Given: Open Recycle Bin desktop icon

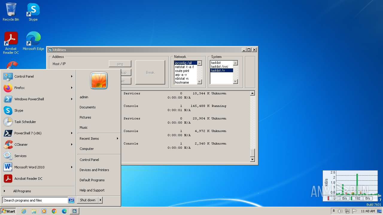Looking at the screenshot, I should tap(11, 12).
